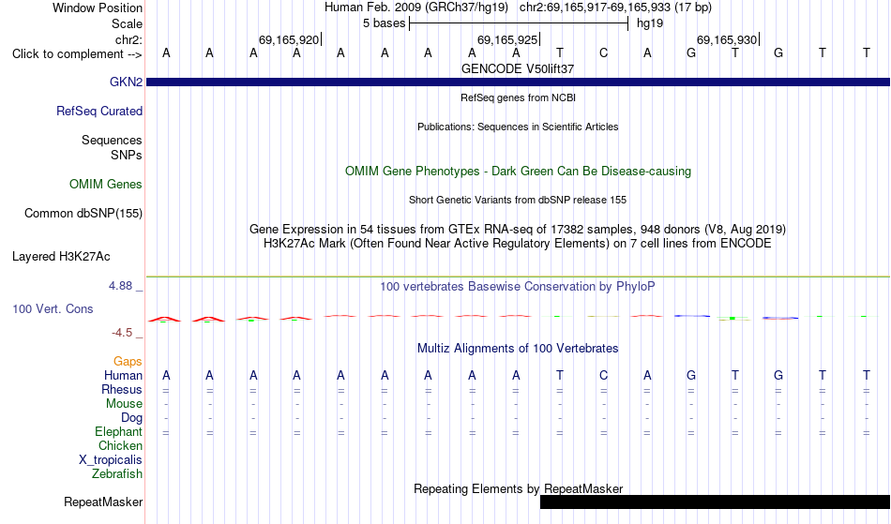Select the Dog species row label
The width and height of the screenshot is (891, 524).
131,417
